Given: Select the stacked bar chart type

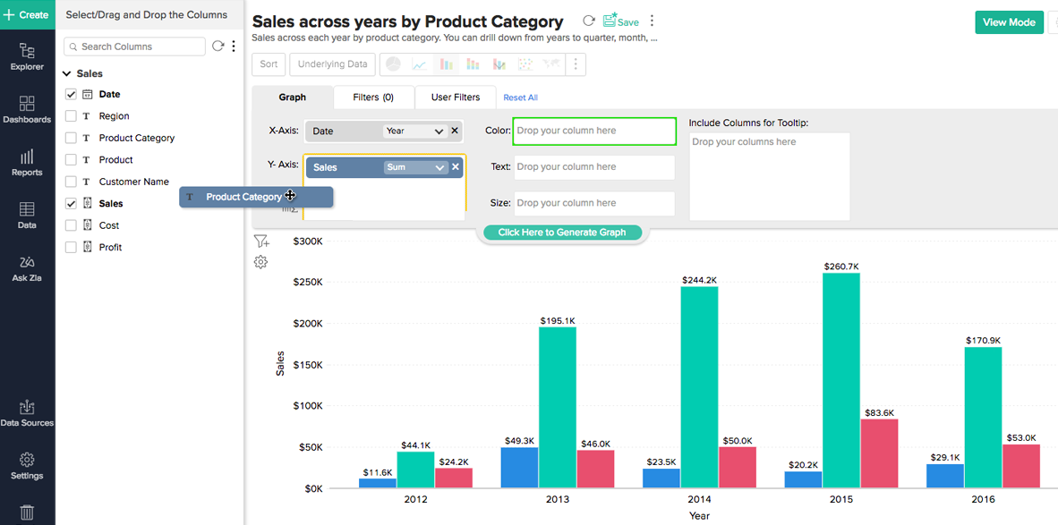Looking at the screenshot, I should 473,64.
